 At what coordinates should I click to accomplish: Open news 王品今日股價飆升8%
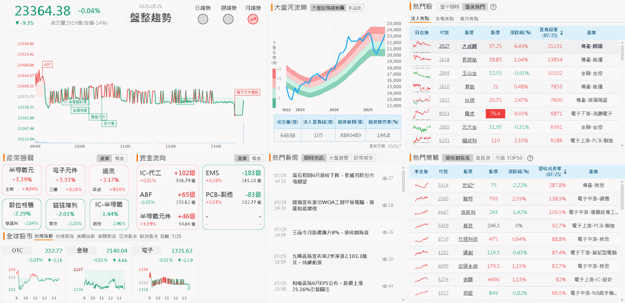pyautogui.click(x=331, y=232)
